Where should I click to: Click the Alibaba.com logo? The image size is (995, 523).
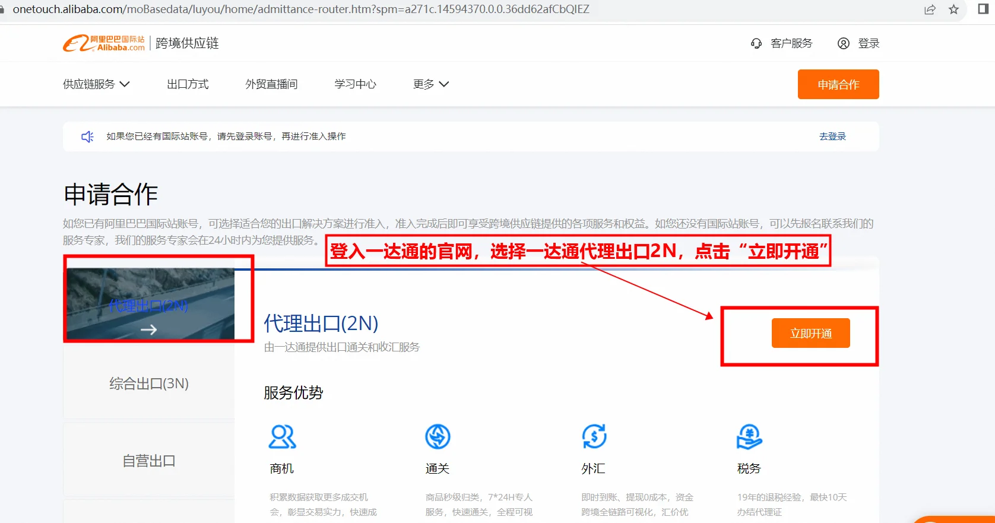coord(104,43)
